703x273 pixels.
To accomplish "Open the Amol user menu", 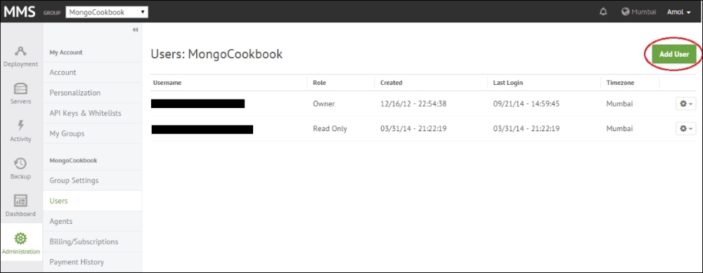I will coord(679,12).
